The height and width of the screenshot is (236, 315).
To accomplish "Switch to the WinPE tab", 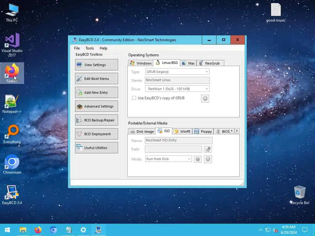I will tap(182, 132).
